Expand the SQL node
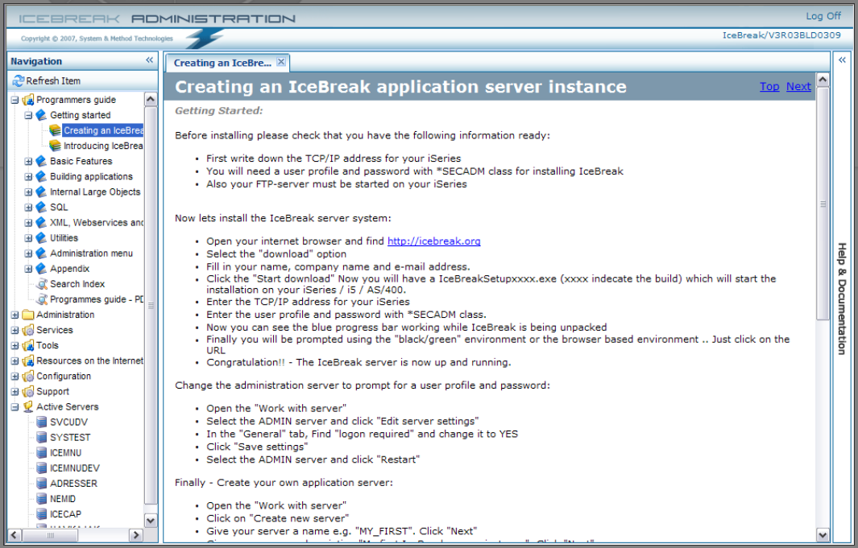 (x=28, y=207)
